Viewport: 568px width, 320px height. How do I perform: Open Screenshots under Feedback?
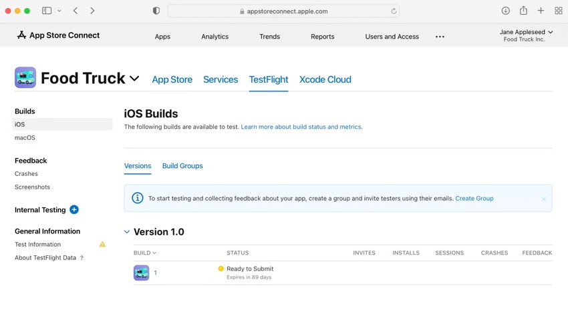32,187
